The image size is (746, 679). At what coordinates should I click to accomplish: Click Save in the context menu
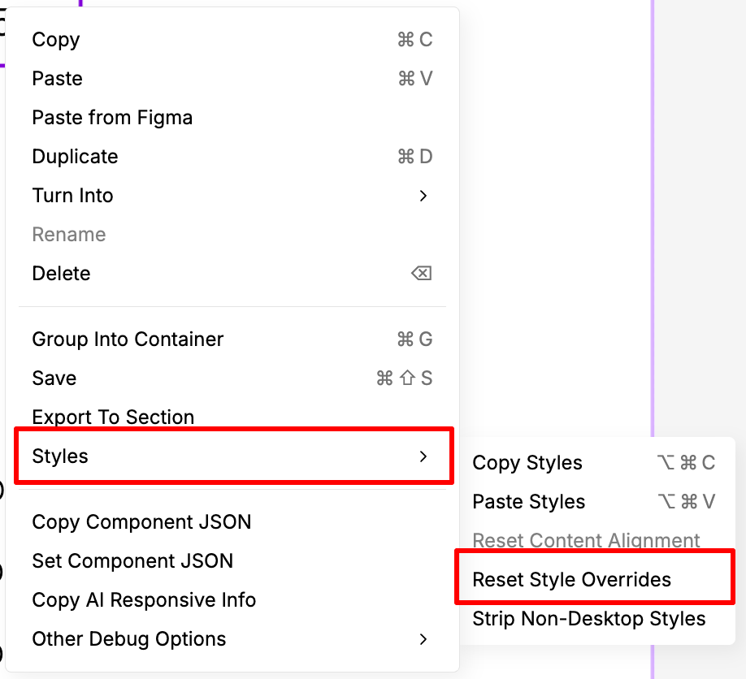click(x=54, y=378)
